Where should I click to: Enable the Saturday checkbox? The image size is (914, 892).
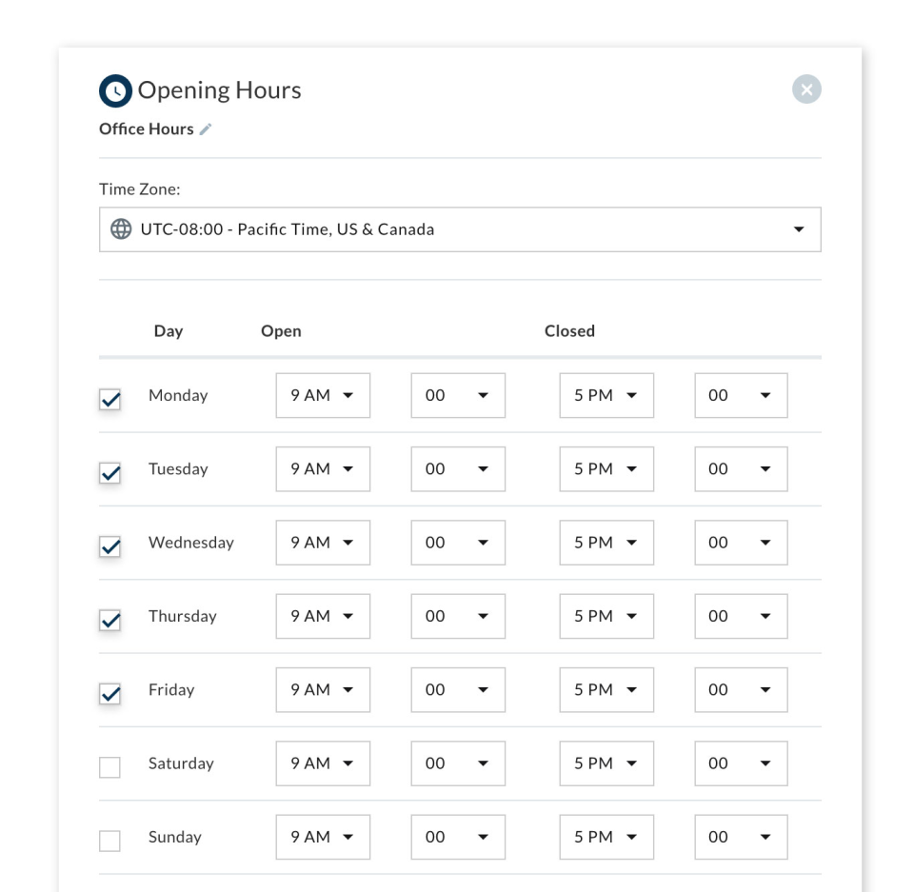click(x=110, y=767)
